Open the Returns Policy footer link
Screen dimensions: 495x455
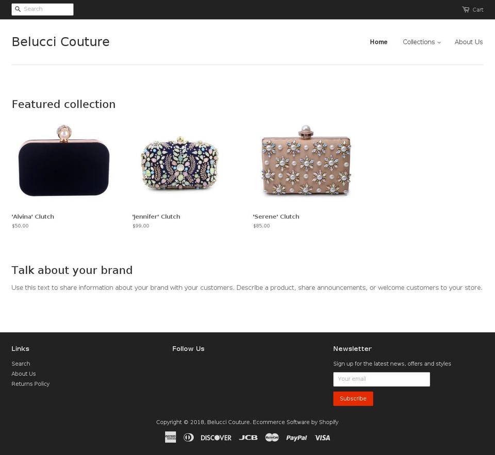pos(30,384)
